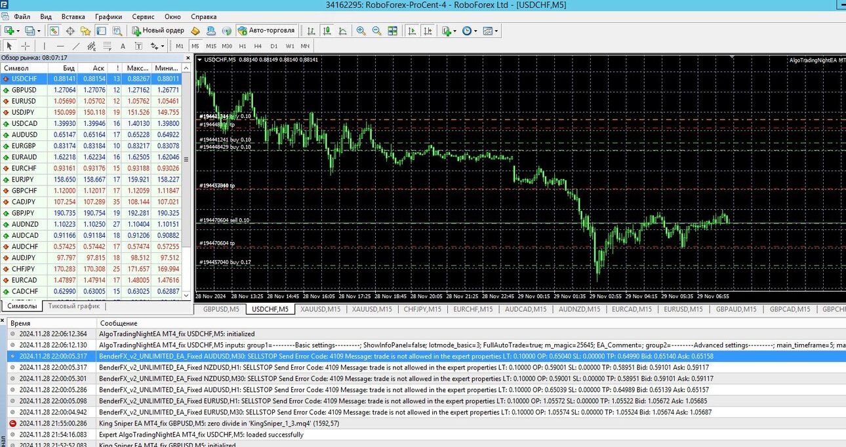Viewport: 846px width, 447px height.
Task: Select the text label T tool
Action: (x=138, y=46)
